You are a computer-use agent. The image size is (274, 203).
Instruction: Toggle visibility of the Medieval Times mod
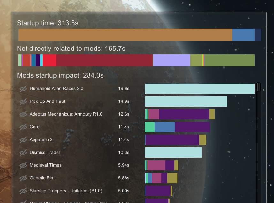click(23, 165)
